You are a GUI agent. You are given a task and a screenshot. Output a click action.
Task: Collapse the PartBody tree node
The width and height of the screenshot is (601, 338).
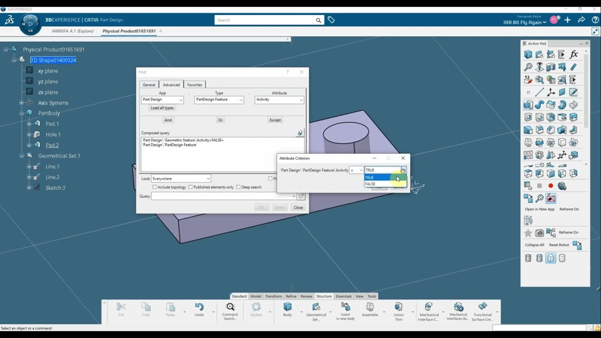tap(22, 113)
